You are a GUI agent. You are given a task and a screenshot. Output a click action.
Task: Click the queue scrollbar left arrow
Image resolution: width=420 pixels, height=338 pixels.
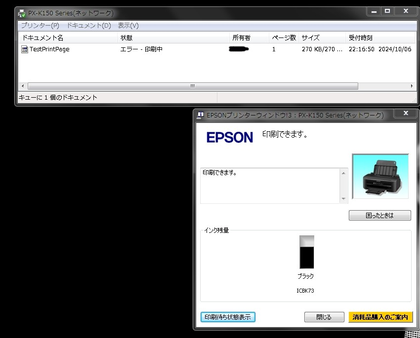23,86
